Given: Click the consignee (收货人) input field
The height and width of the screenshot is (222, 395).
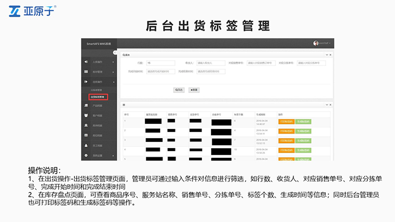Looking at the screenshot, I should 210,63.
